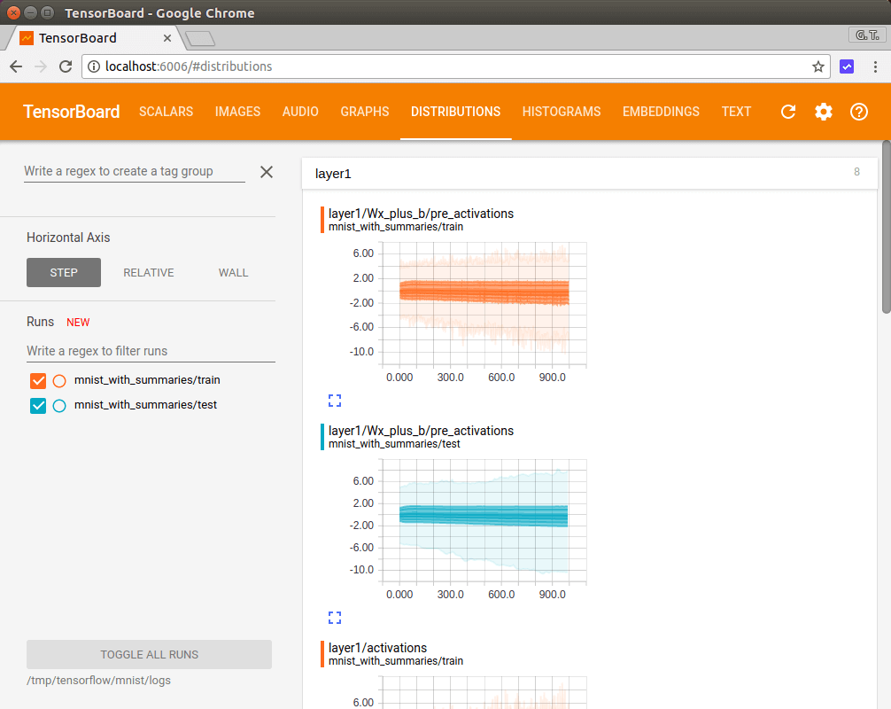Viewport: 891px width, 709px height.
Task: Click the page vertical scrollbar
Action: click(x=886, y=226)
